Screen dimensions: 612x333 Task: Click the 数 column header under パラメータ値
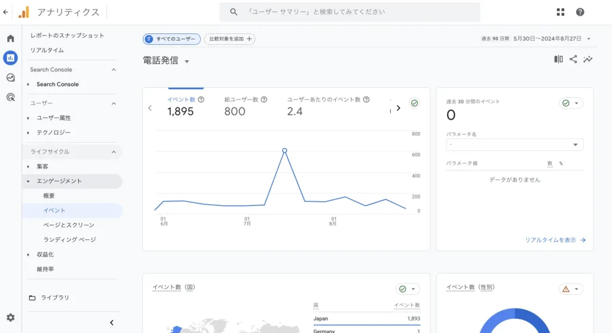(x=550, y=164)
